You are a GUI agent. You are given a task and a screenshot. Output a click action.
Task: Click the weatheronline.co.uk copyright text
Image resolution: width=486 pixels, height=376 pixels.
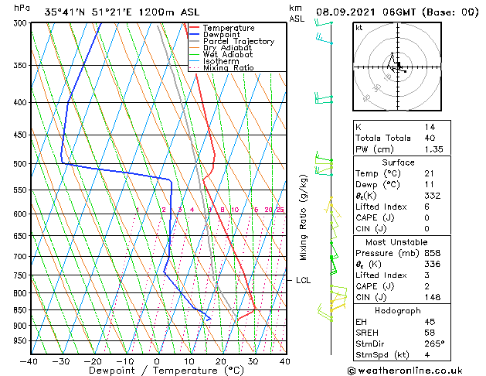coord(405,371)
